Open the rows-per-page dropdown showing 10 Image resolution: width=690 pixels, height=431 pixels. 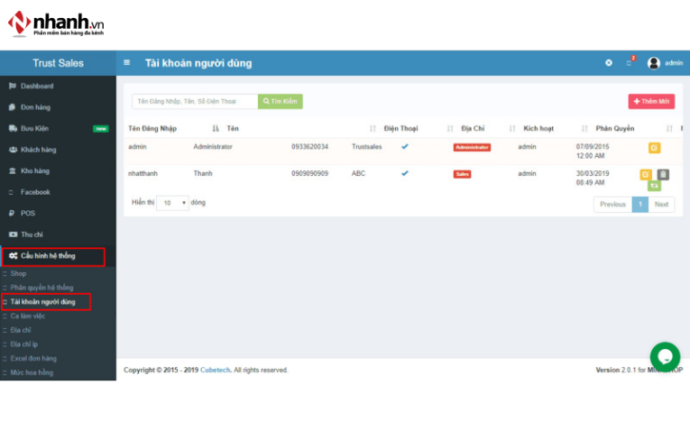tap(171, 203)
